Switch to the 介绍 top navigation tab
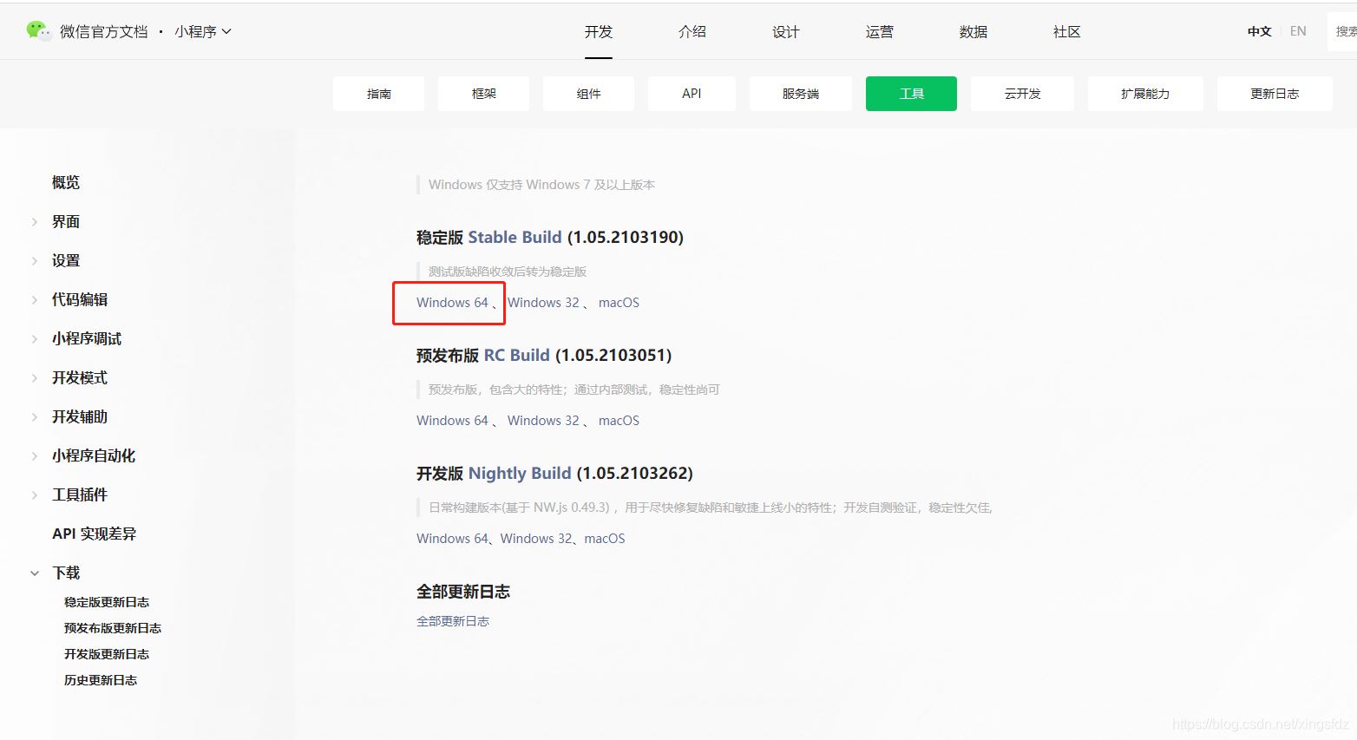 (692, 32)
